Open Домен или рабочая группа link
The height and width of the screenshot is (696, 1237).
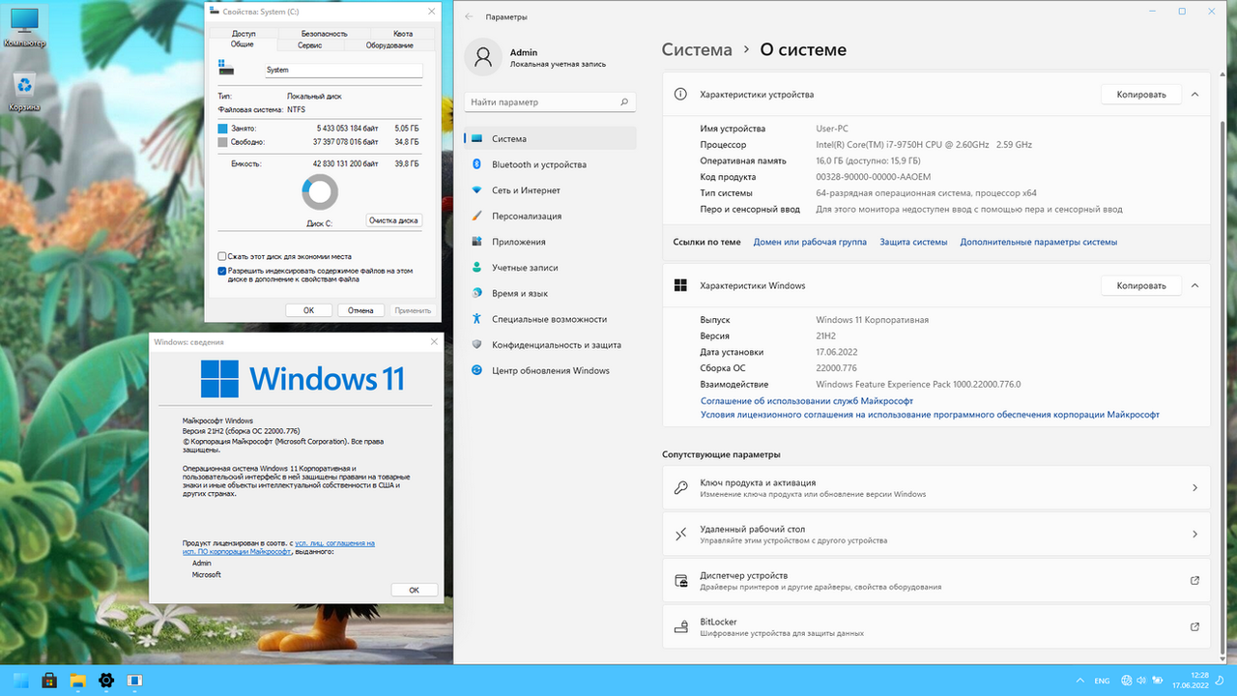click(x=810, y=242)
